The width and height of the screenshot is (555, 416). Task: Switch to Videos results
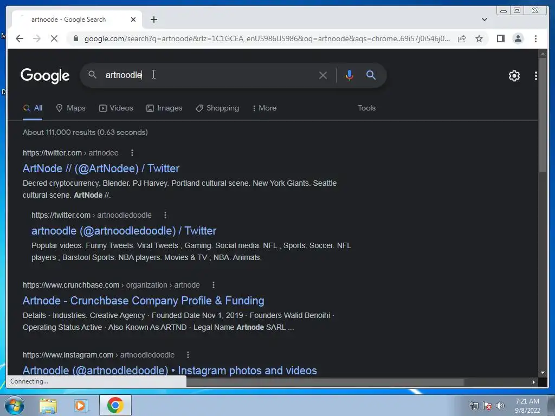(x=116, y=108)
